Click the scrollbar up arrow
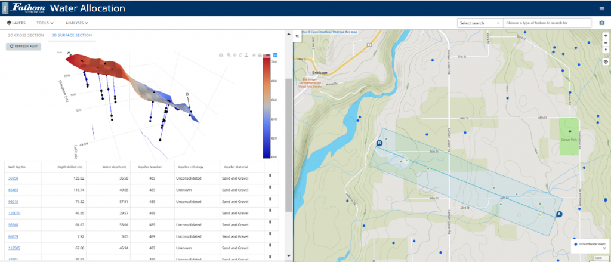The image size is (611, 262). click(x=288, y=35)
